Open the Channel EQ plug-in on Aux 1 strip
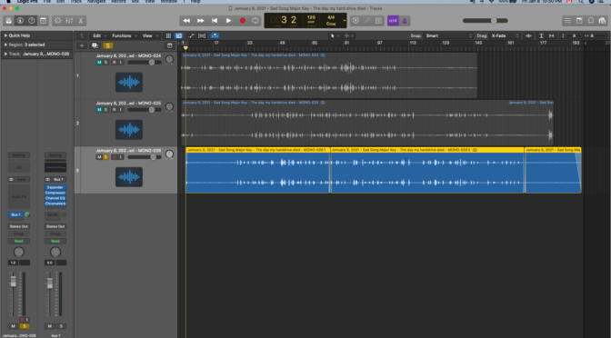This screenshot has width=611, height=338. (x=55, y=198)
